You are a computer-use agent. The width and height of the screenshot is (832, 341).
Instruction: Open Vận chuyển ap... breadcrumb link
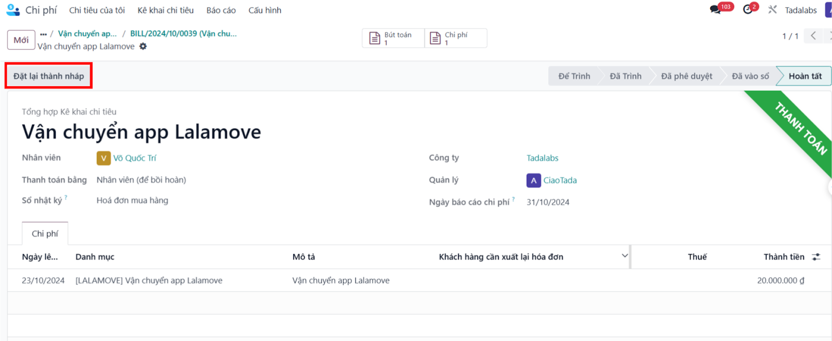pyautogui.click(x=87, y=34)
